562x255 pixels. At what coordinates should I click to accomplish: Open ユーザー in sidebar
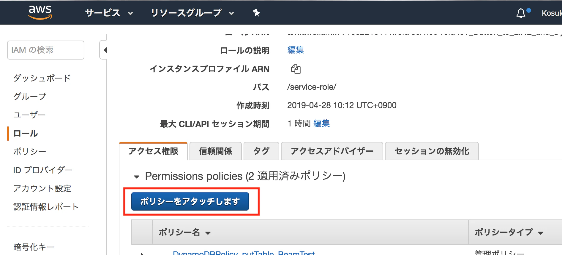coord(29,115)
